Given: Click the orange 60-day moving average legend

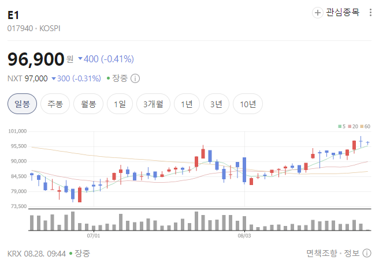Looking at the screenshot, I should [365, 126].
